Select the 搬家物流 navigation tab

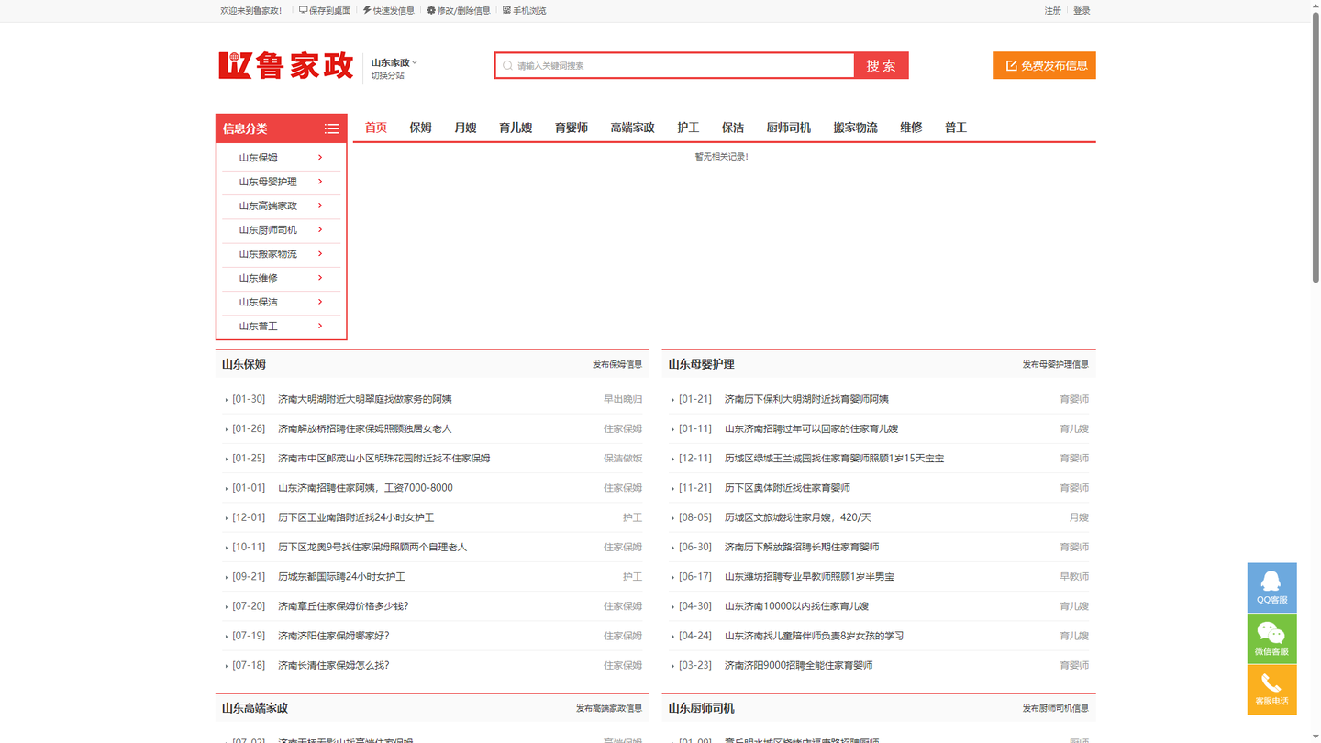tap(855, 128)
